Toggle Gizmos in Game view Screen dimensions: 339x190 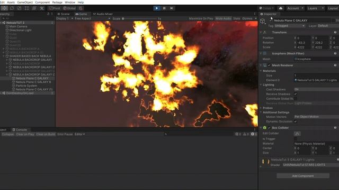point(247,19)
